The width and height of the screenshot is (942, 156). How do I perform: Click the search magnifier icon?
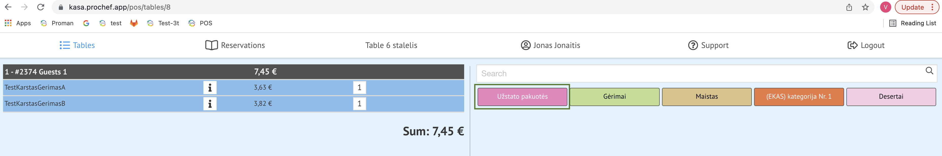pyautogui.click(x=929, y=71)
